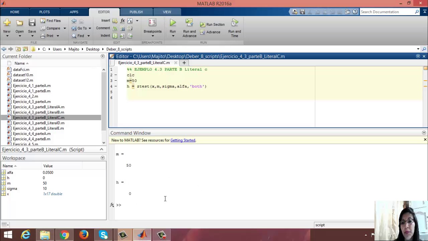Screen dimensions: 428x241
Task: Select the Ejercicio_4_3_parteB_LiteralC.m editor tab
Action: 144,63
